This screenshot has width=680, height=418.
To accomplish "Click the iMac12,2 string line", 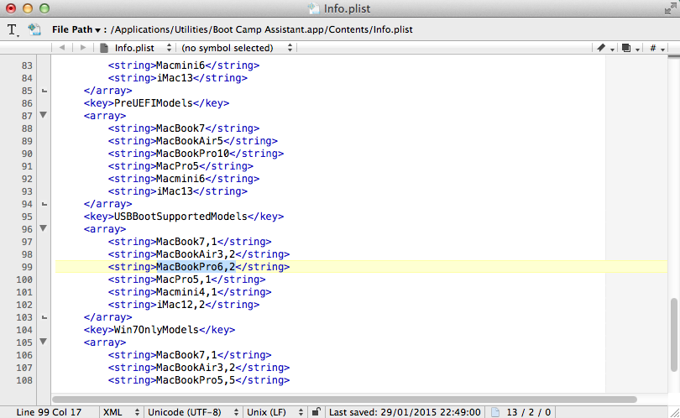I will [x=184, y=305].
